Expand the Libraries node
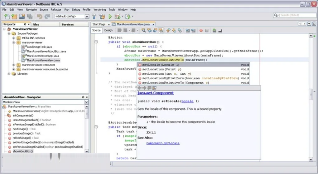The height and width of the screenshot is (174, 318). point(9,74)
